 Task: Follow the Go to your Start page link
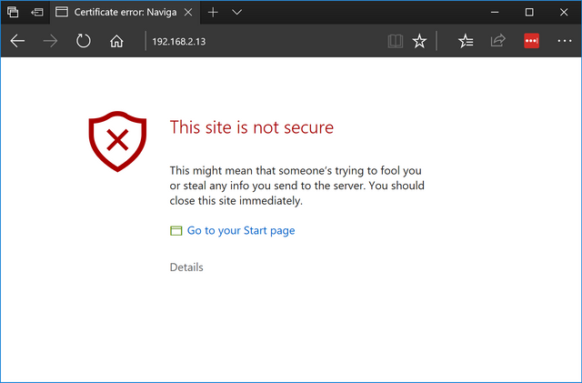[241, 230]
